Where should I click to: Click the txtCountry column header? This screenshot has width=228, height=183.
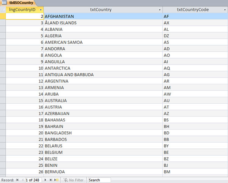101,10
